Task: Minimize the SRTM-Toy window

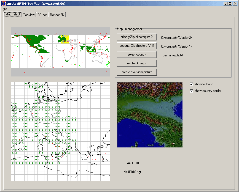Action: 226,4
